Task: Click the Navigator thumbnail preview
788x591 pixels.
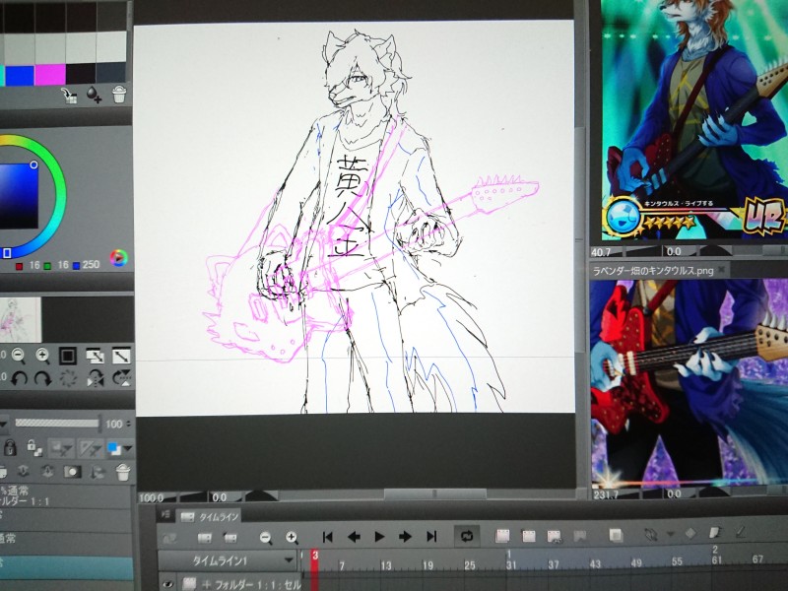Action: (20, 319)
